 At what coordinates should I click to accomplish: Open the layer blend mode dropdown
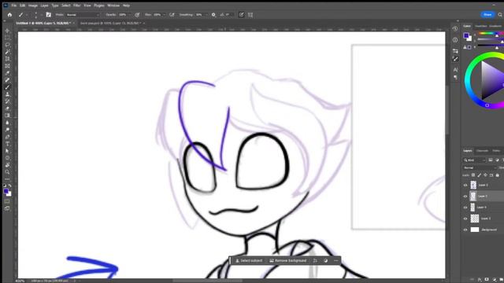tap(480, 167)
